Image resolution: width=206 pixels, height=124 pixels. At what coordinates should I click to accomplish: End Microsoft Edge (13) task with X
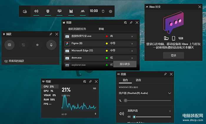click(x=132, y=51)
